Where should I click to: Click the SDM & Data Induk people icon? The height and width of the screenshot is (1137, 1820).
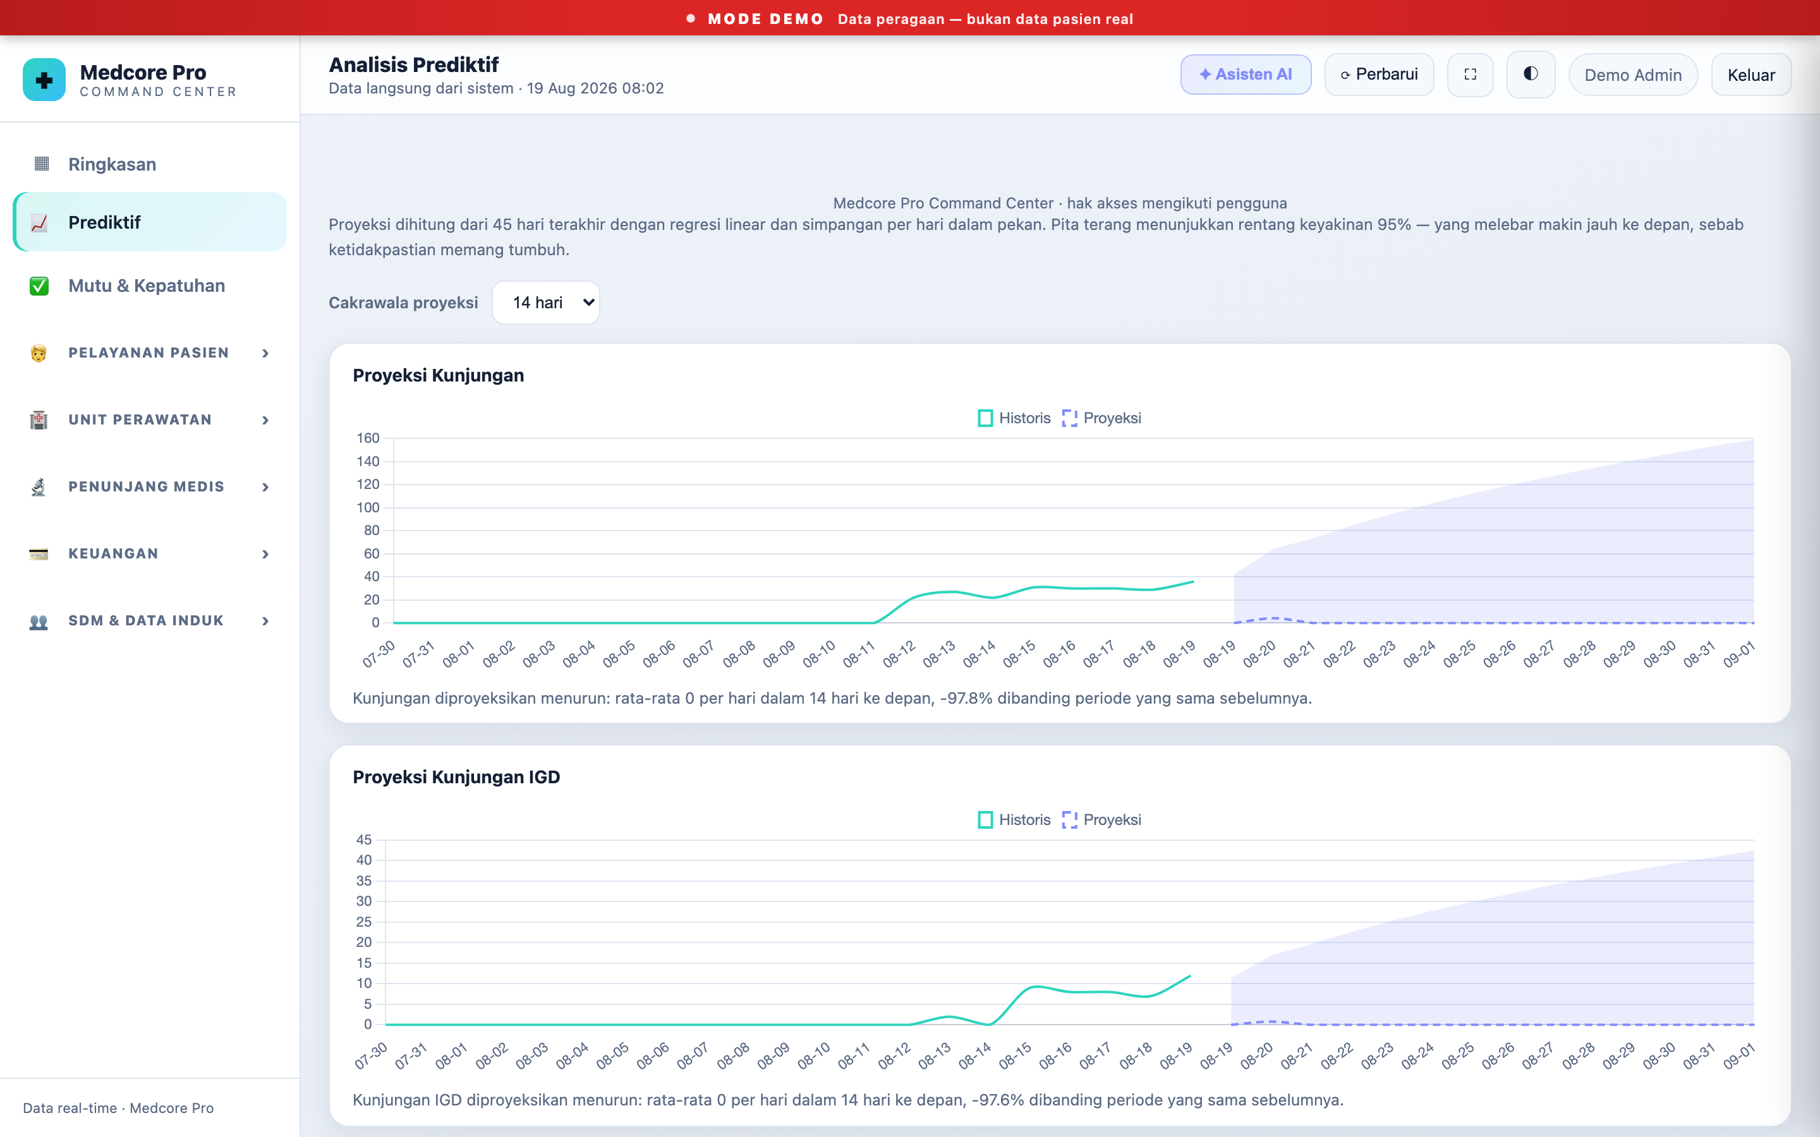pos(39,621)
